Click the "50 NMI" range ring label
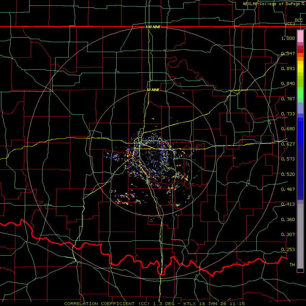This screenshot has height=306, width=306. click(153, 90)
